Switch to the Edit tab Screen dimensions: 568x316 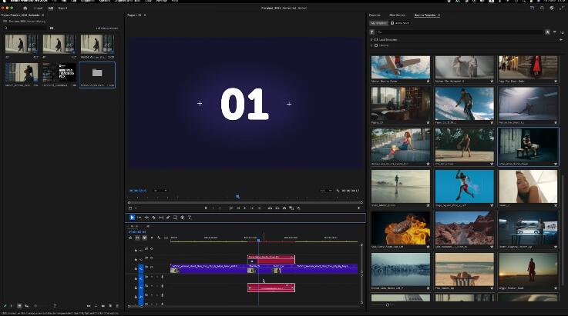(51, 8)
